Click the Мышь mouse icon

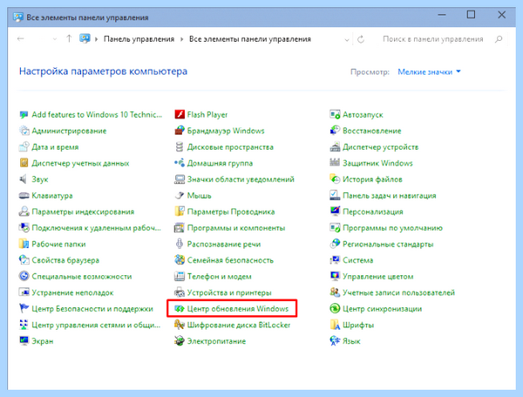point(180,196)
